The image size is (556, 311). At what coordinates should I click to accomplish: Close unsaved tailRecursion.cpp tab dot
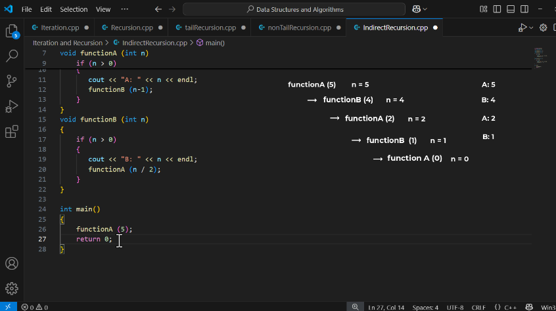[x=243, y=28]
